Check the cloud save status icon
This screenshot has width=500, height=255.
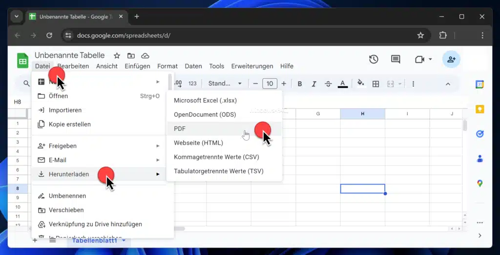click(x=145, y=56)
